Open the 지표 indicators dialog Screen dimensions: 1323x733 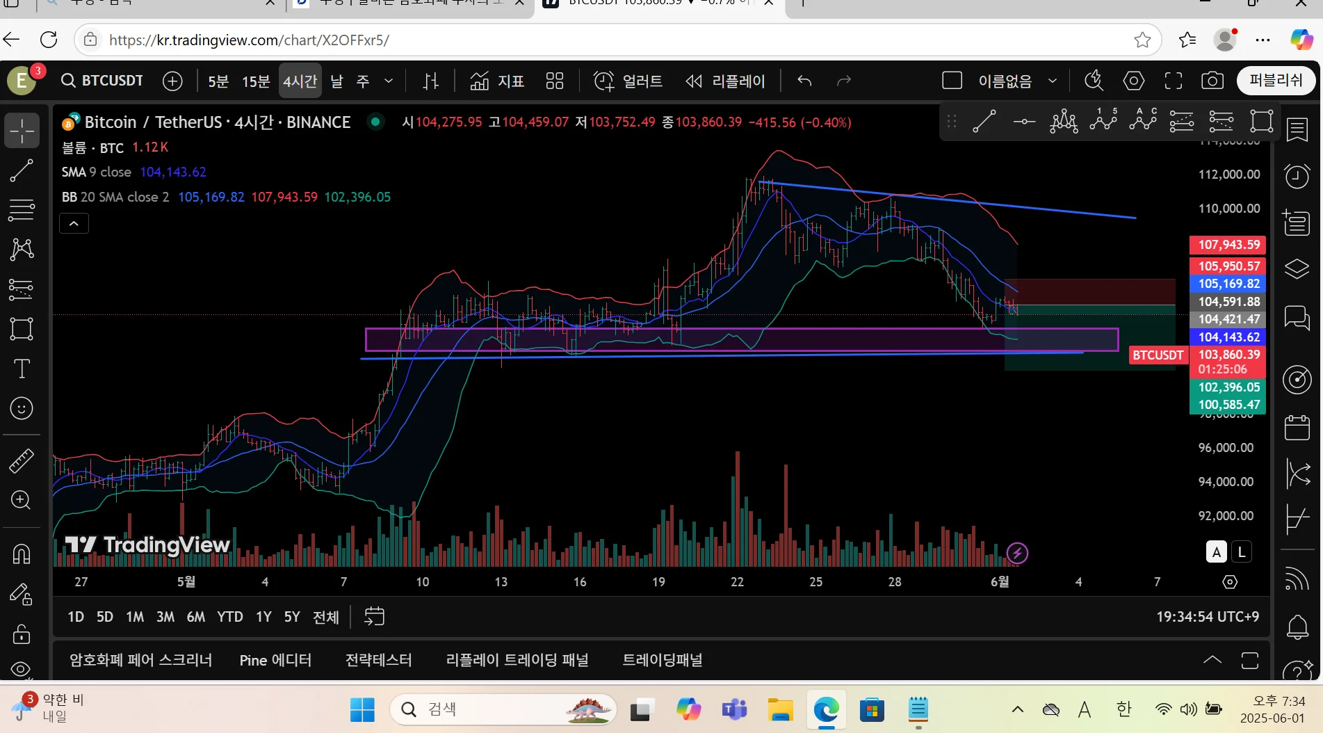[x=496, y=81]
